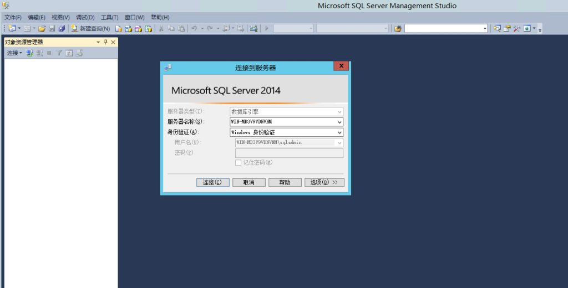This screenshot has height=288, width=568.
Task: Open the 文件(F) menu
Action: (13, 17)
